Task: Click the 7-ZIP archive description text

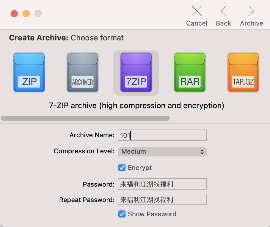Action: point(136,105)
